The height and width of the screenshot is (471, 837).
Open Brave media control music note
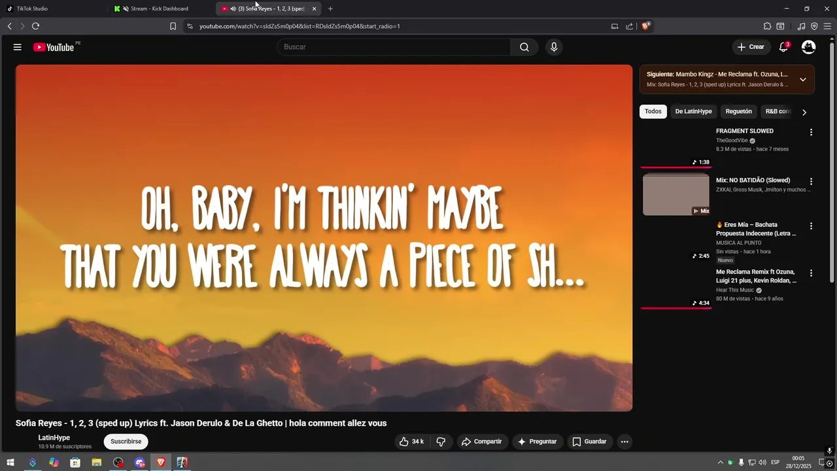coord(801,26)
